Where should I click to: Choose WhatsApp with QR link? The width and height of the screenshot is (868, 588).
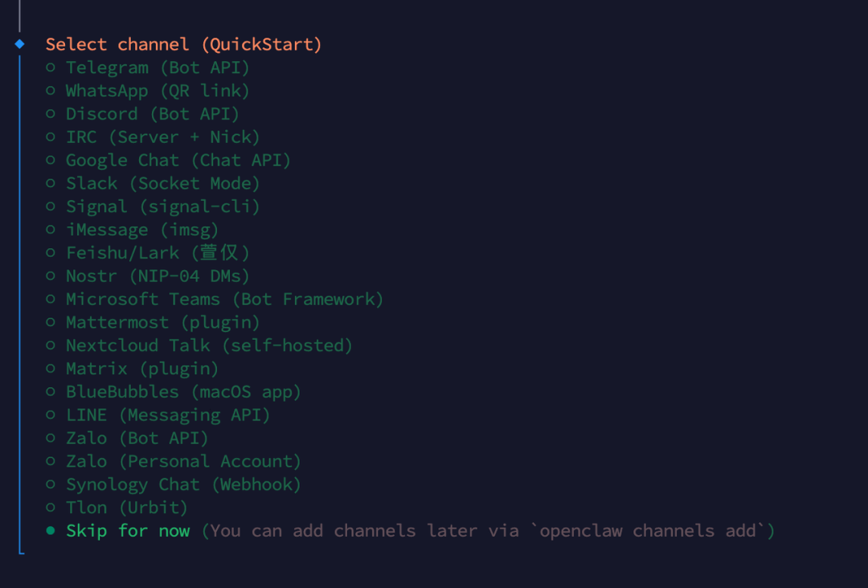click(157, 91)
